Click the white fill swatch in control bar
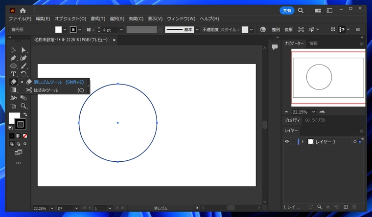This screenshot has height=217, width=372. [58, 29]
